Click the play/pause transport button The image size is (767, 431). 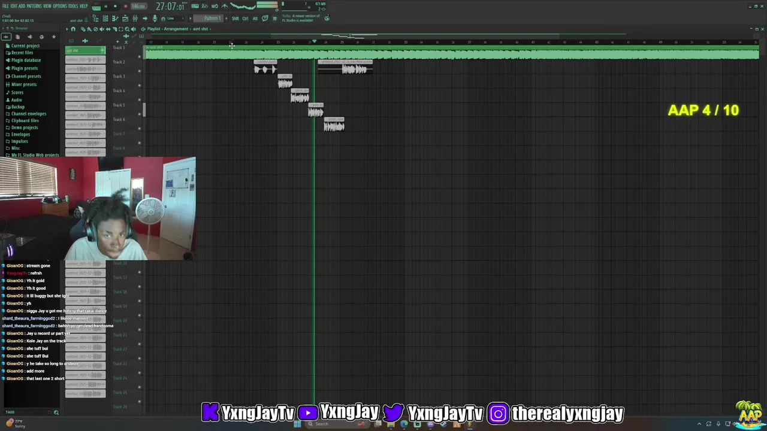coord(105,6)
